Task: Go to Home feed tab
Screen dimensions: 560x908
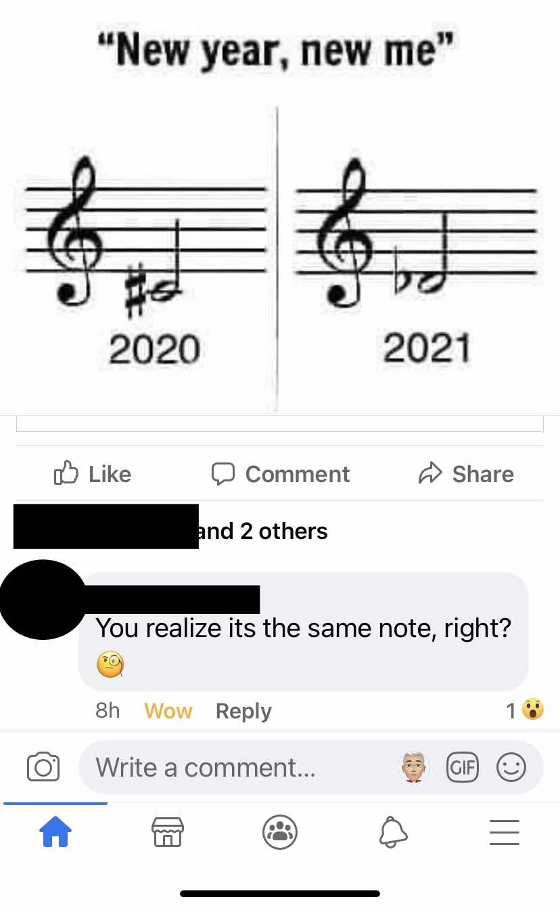Action: pos(55,831)
